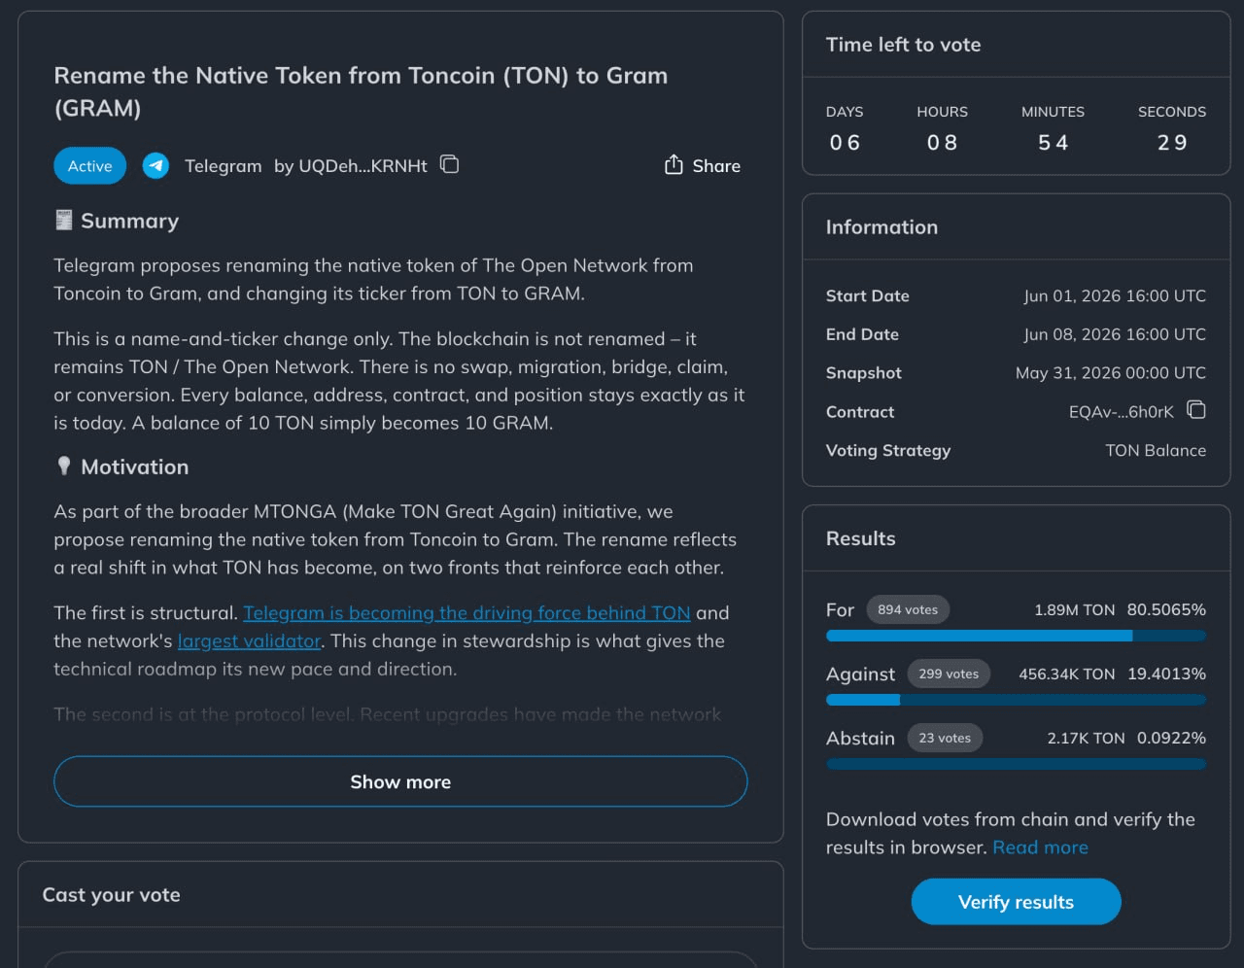Viewport: 1244px width, 968px height.
Task: Click the 'Contract' label
Action: coord(860,412)
